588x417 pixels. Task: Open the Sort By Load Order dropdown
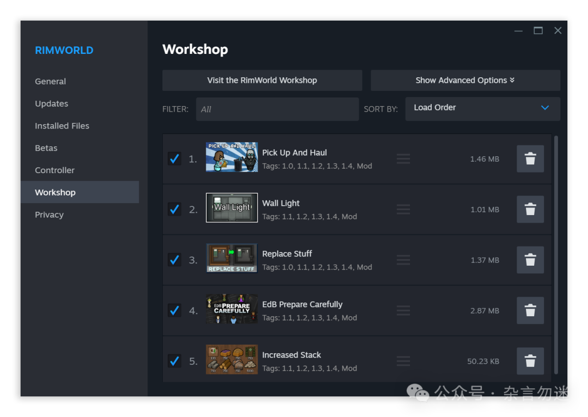pos(482,109)
